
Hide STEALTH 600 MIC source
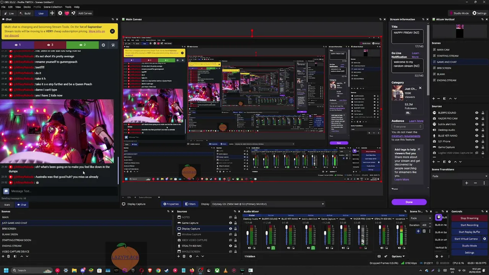(230, 246)
